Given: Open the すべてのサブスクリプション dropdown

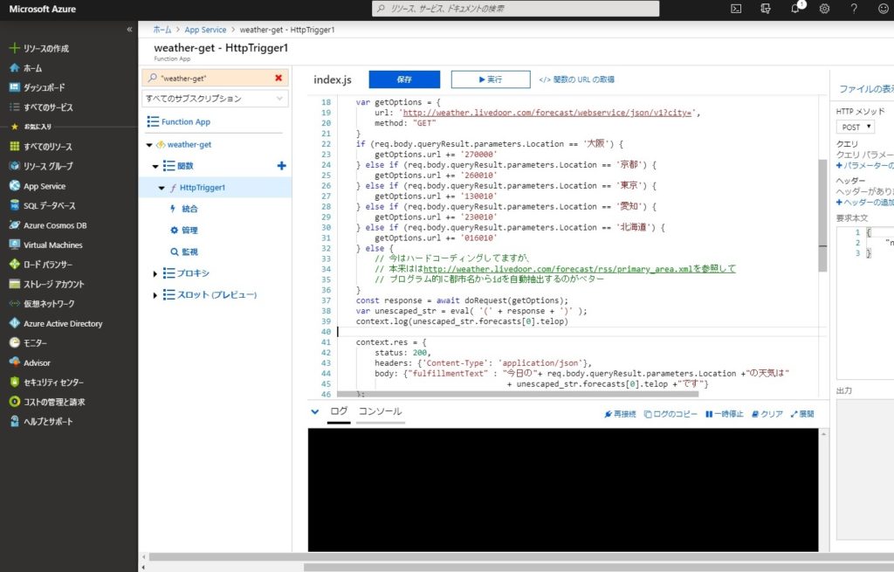Looking at the screenshot, I should point(215,98).
